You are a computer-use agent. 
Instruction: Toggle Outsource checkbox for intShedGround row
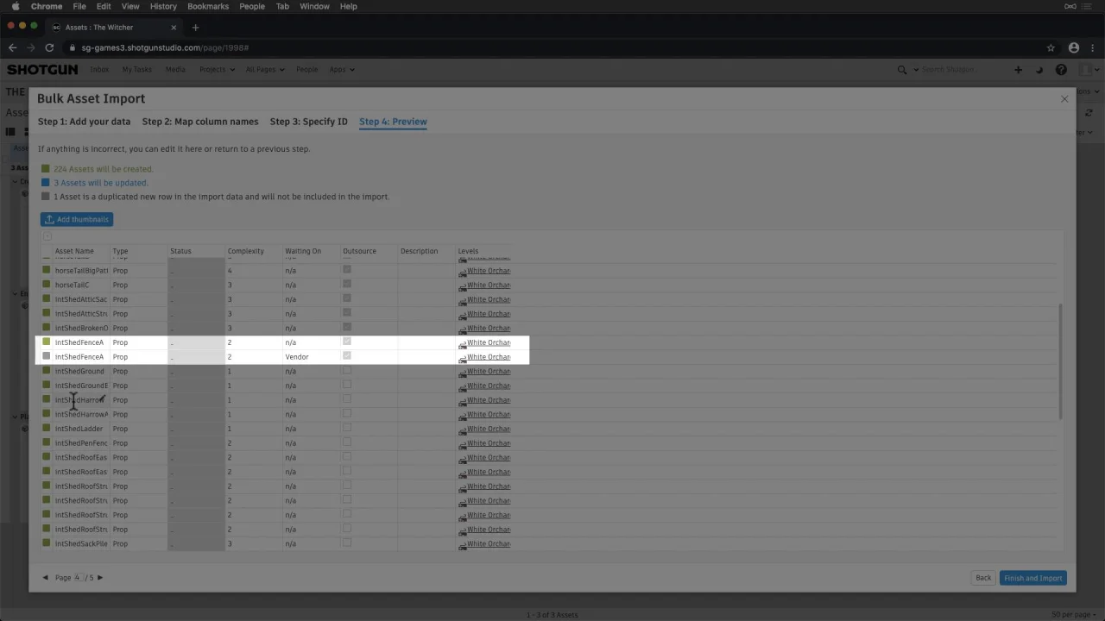tap(347, 370)
